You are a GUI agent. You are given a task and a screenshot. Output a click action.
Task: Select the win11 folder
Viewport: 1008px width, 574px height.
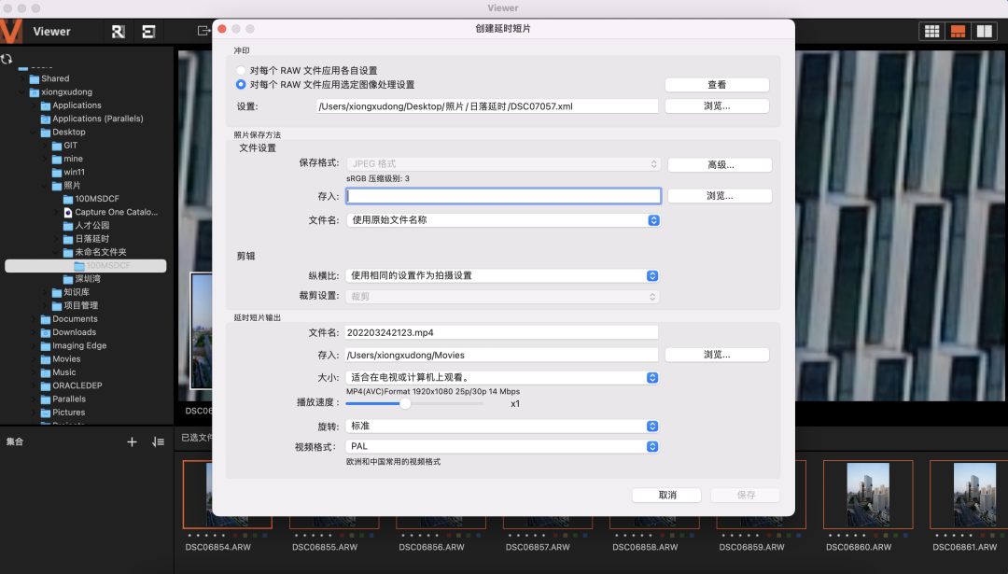(74, 173)
